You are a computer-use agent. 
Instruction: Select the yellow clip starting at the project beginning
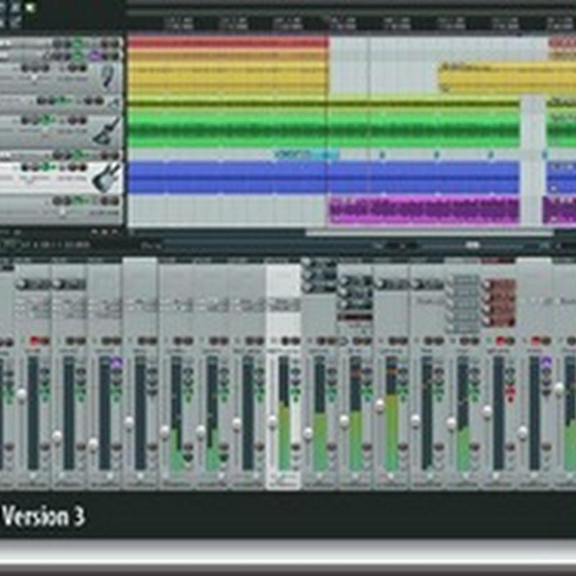228,80
